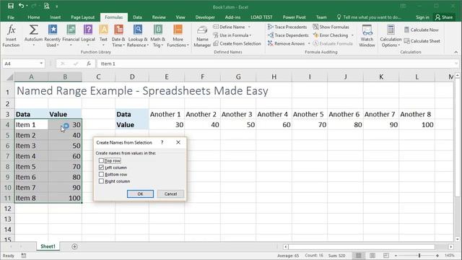Click zoom out minus button
This screenshot has height=260, width=462.
(x=396, y=255)
